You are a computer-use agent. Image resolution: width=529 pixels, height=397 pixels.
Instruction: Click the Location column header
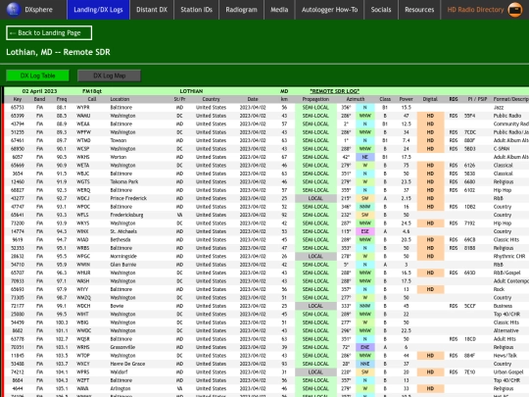click(x=120, y=99)
